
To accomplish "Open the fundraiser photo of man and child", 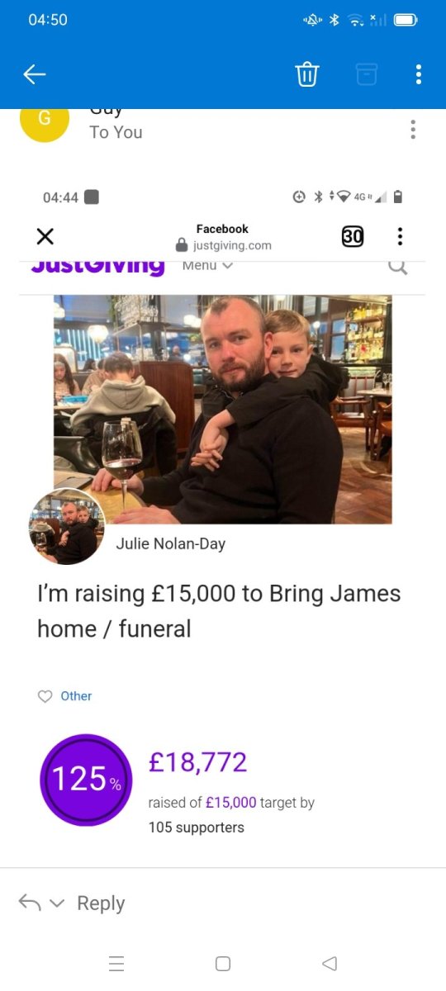I will [x=223, y=410].
